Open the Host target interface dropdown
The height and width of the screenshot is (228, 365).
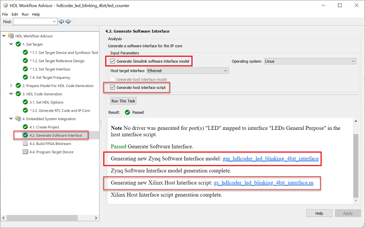[188, 71]
